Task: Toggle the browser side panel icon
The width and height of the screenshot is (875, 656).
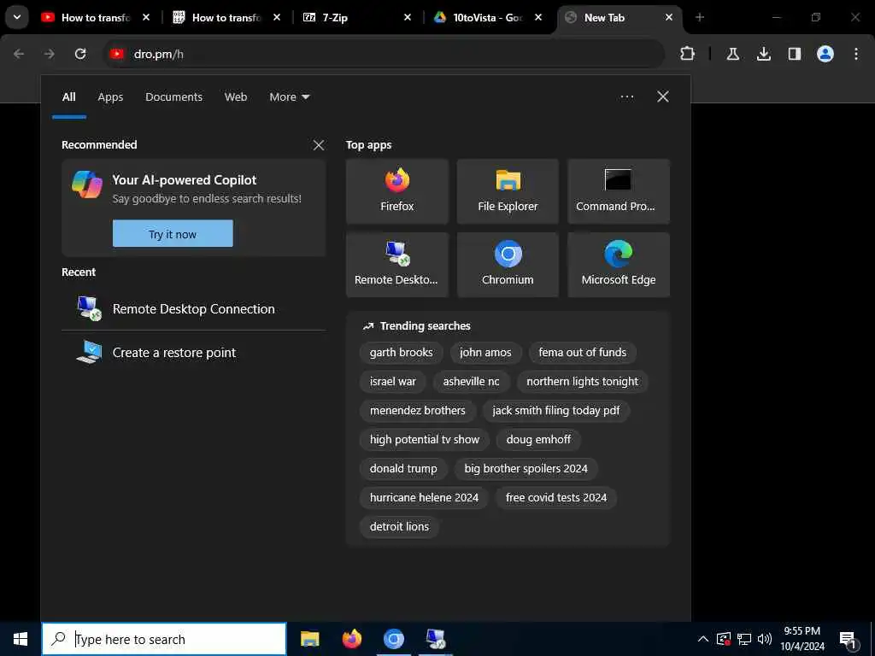Action: click(794, 54)
